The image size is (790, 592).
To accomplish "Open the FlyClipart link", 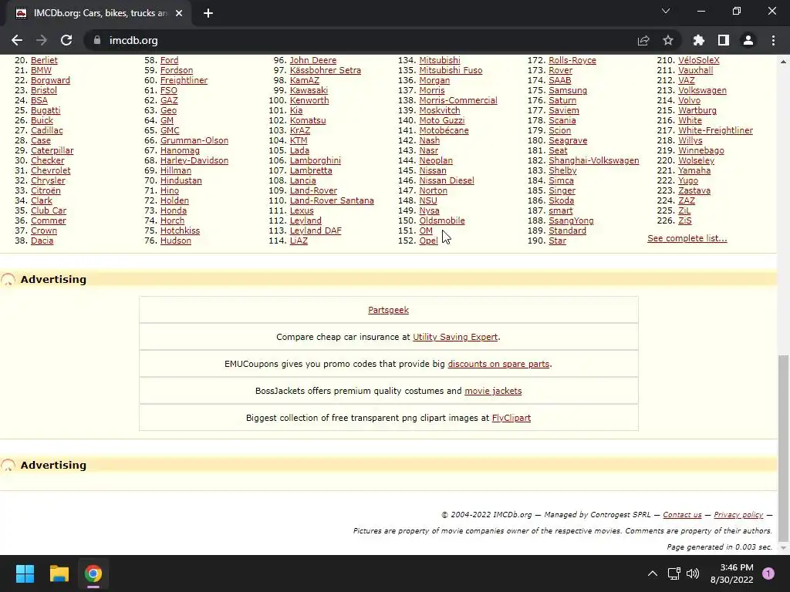I will pyautogui.click(x=511, y=418).
